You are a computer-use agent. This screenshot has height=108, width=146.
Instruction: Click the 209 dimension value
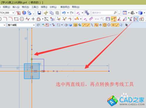point(39,64)
